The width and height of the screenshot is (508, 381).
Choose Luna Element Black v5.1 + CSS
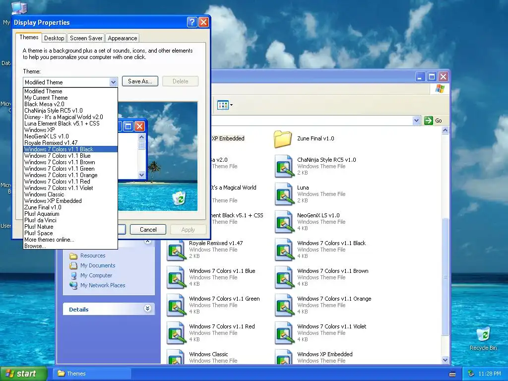pos(70,124)
